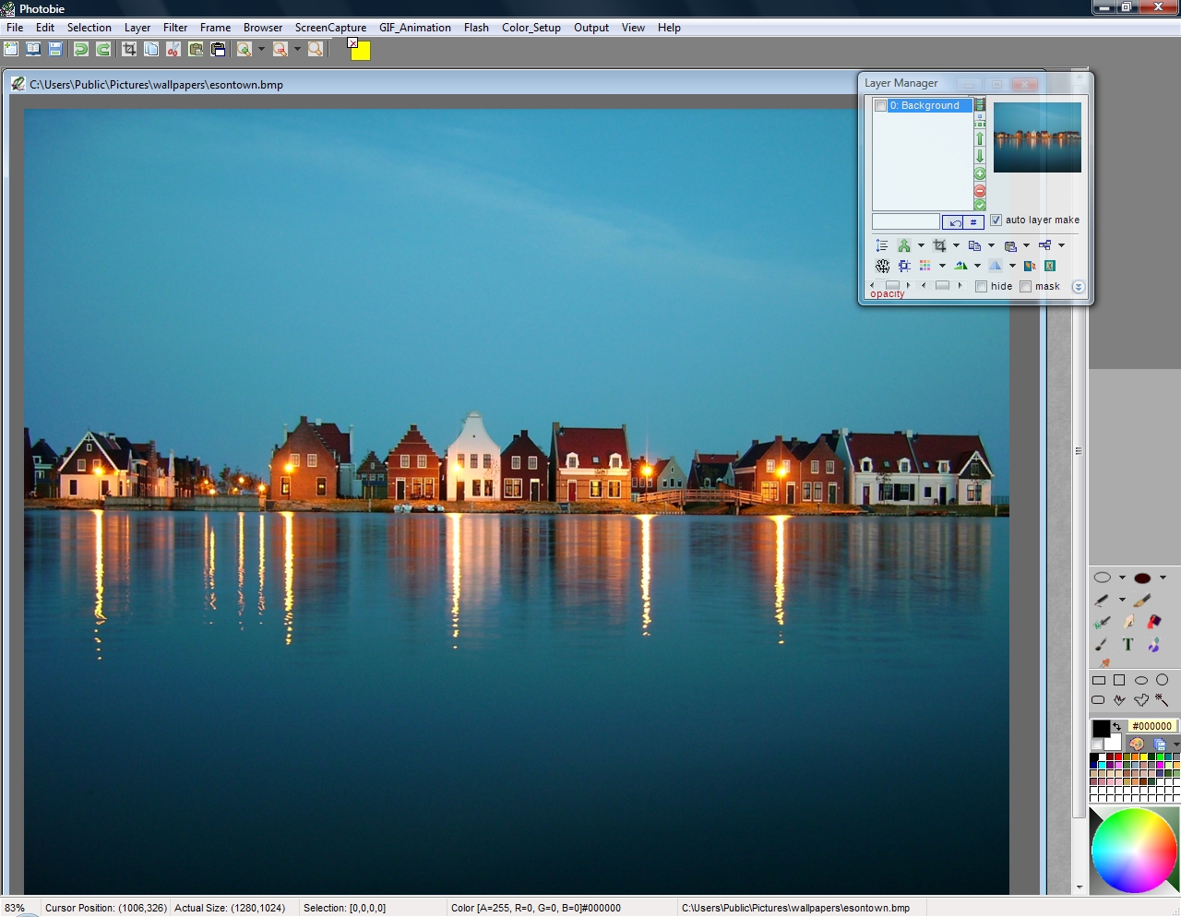Select the Magic Wand selection tool
The height and width of the screenshot is (917, 1181).
click(1162, 700)
